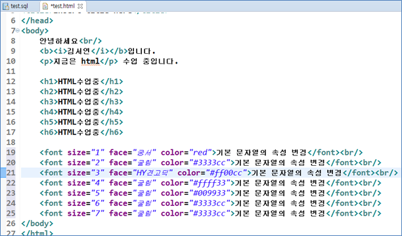The width and height of the screenshot is (402, 236).
Task: Click the <h5> tag on line 16
Action: 49,122
